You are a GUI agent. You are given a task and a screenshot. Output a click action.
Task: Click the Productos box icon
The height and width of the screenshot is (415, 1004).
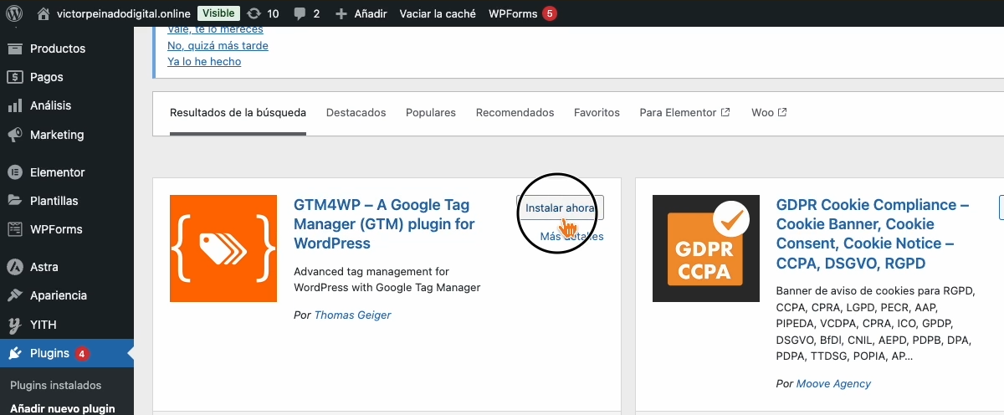click(14, 49)
